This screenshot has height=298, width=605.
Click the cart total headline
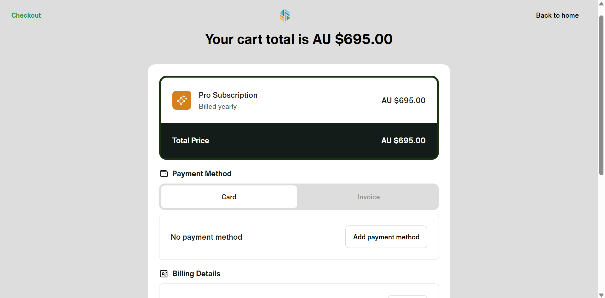coord(299,39)
